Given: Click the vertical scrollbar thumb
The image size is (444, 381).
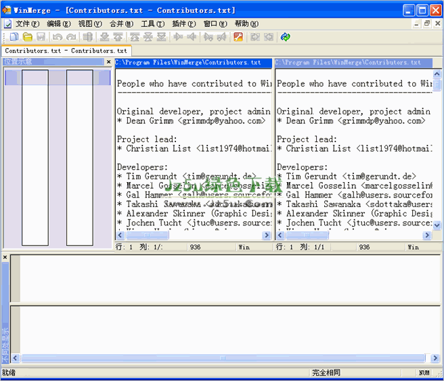Looking at the screenshot, I should click(x=437, y=85).
